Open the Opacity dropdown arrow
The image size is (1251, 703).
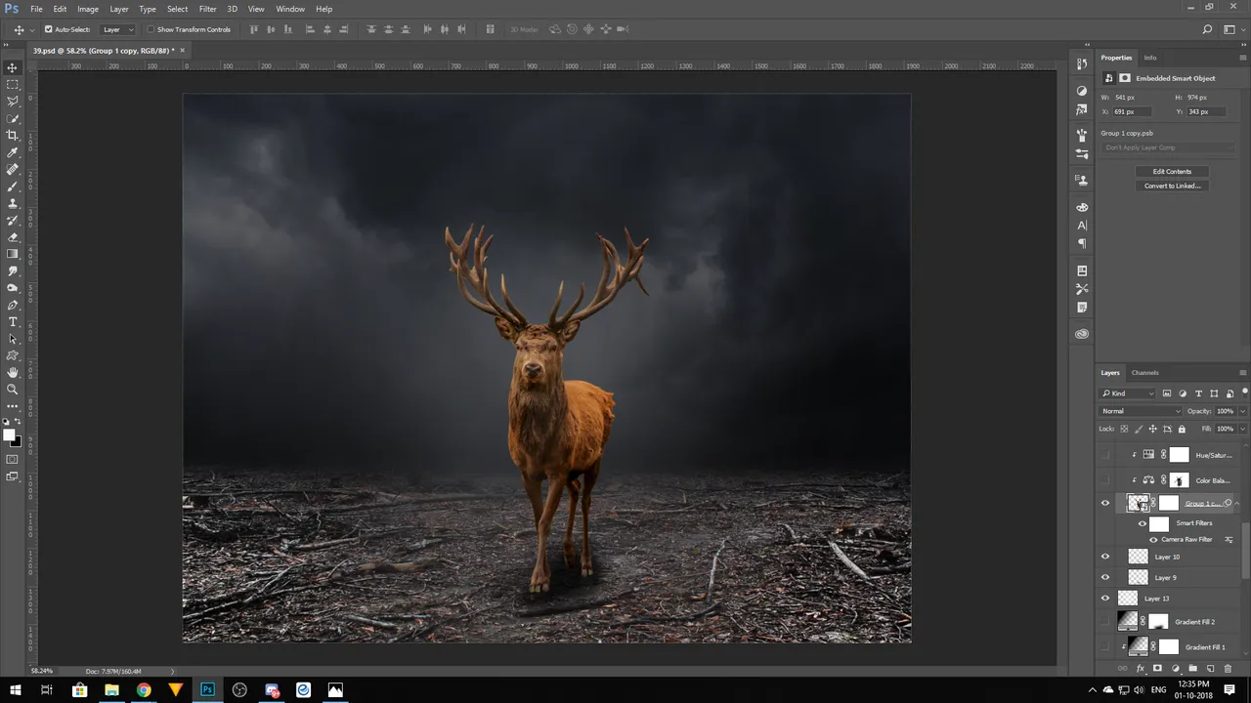(1242, 411)
